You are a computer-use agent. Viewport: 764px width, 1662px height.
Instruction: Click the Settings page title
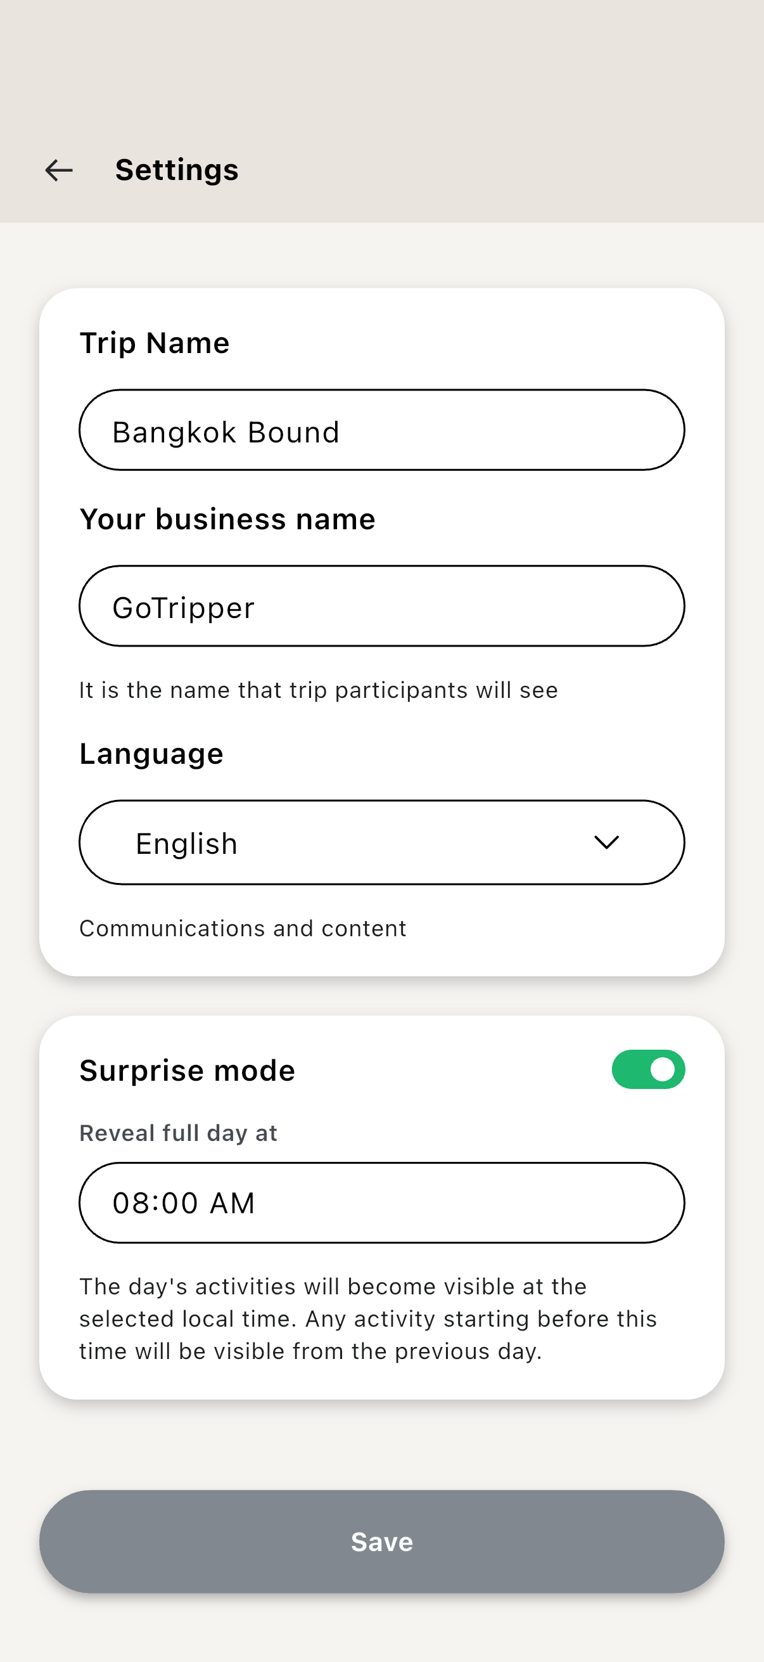coord(177,171)
